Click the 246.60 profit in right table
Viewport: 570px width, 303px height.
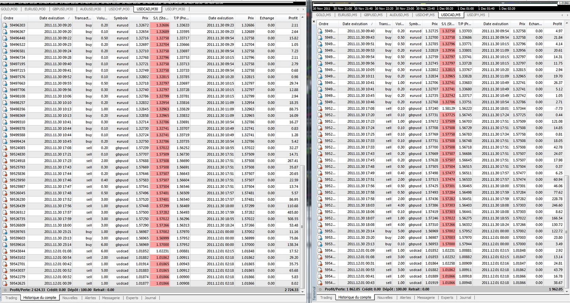[557, 205]
